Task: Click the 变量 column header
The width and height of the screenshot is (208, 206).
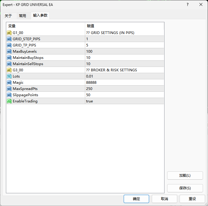Action: (x=46, y=26)
